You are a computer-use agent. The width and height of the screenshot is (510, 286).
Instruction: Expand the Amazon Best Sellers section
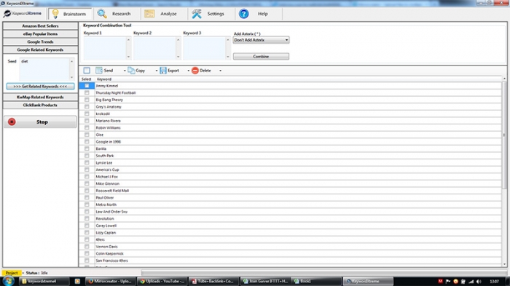pos(40,26)
